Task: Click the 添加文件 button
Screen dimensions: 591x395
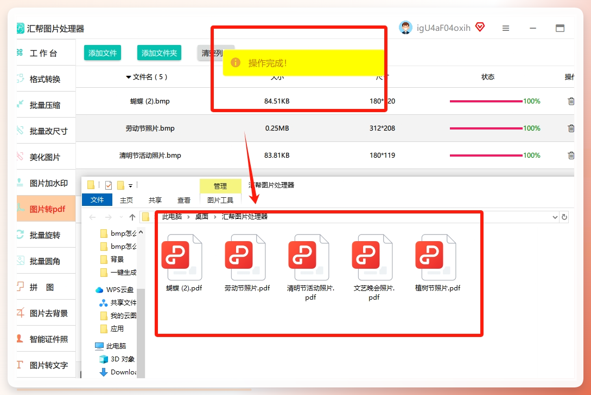Action: click(x=103, y=53)
